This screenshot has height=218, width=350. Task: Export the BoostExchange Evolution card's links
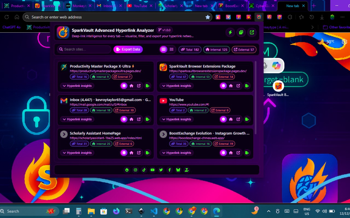247,153
